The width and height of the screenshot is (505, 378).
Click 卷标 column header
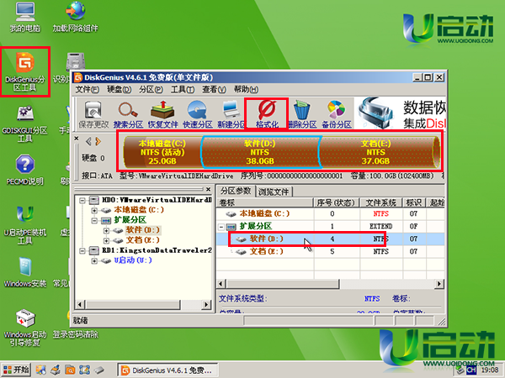click(x=265, y=202)
